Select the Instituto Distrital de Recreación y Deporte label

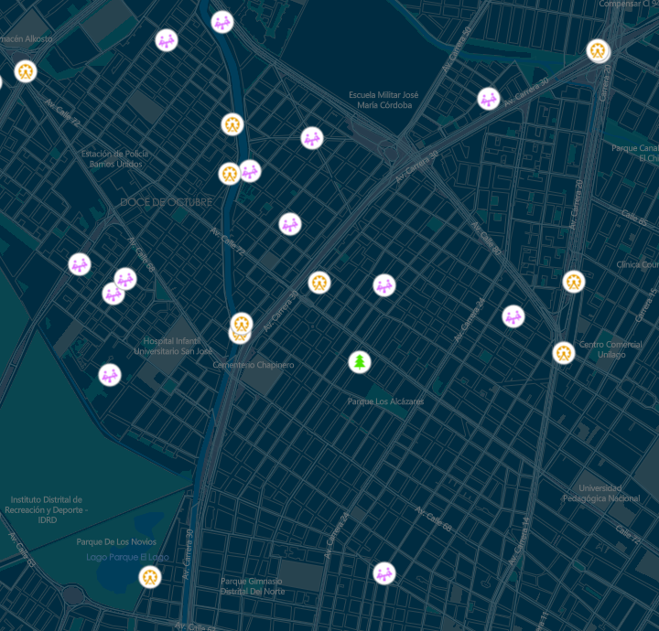click(x=46, y=509)
